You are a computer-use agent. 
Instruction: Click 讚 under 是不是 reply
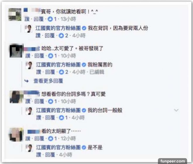click(x=38, y=155)
